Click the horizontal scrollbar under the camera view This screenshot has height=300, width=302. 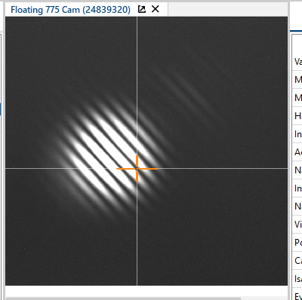click(x=123, y=298)
